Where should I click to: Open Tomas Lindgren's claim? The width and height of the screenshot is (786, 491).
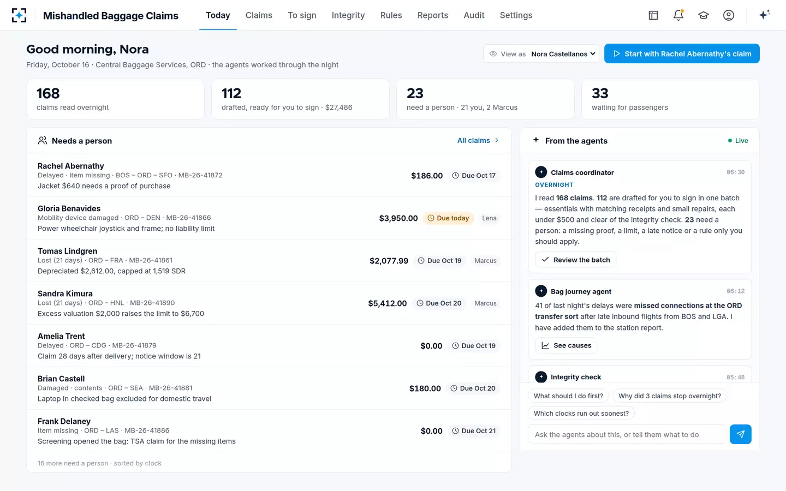coord(269,261)
